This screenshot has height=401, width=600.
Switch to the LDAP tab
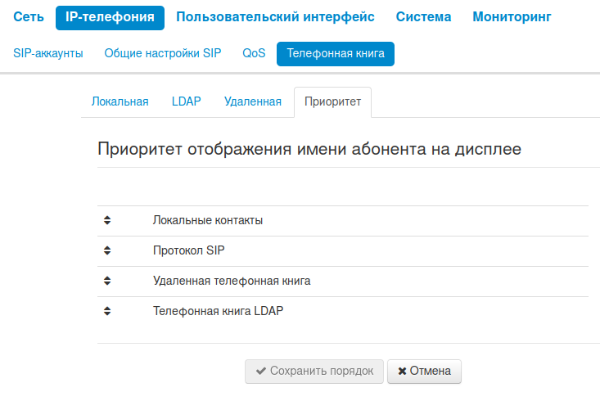[186, 101]
